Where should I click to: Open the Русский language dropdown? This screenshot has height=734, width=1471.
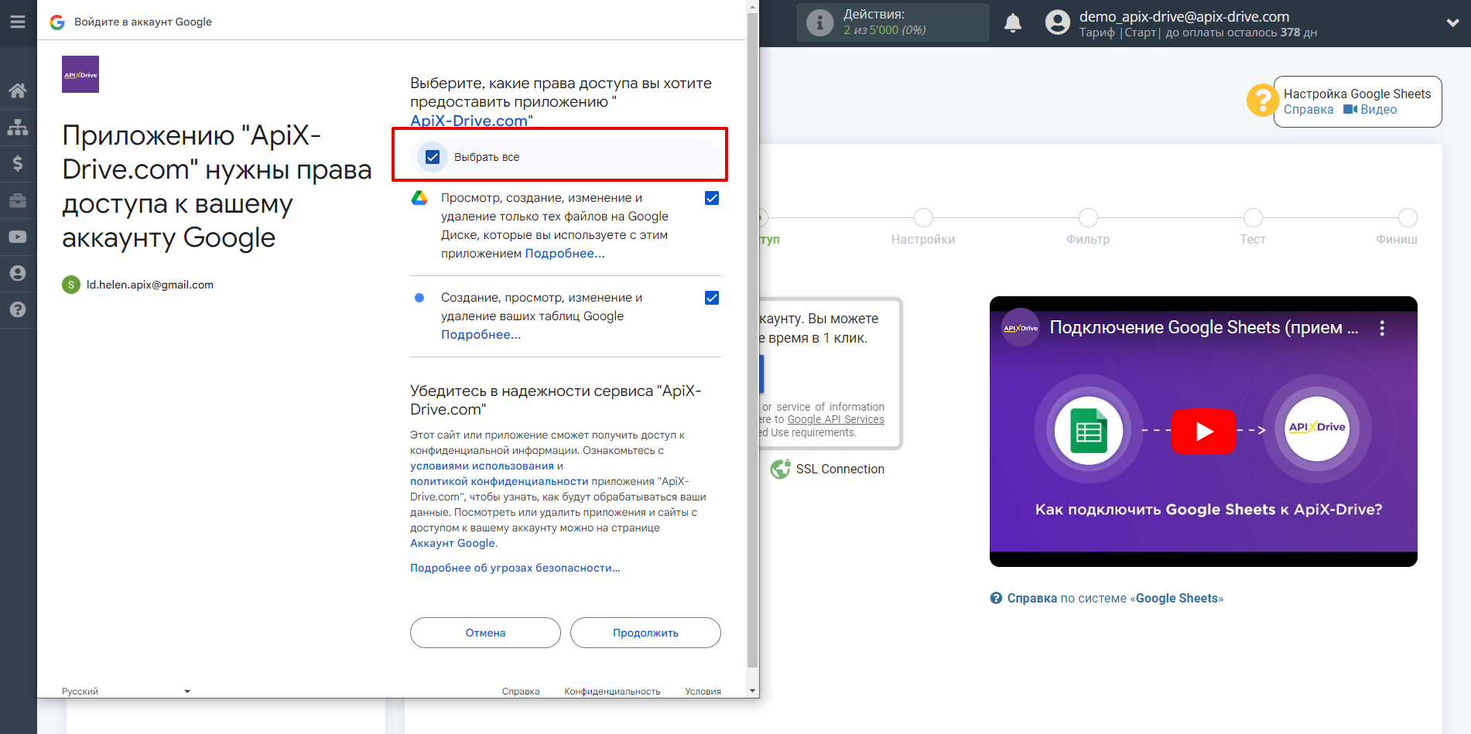click(126, 691)
